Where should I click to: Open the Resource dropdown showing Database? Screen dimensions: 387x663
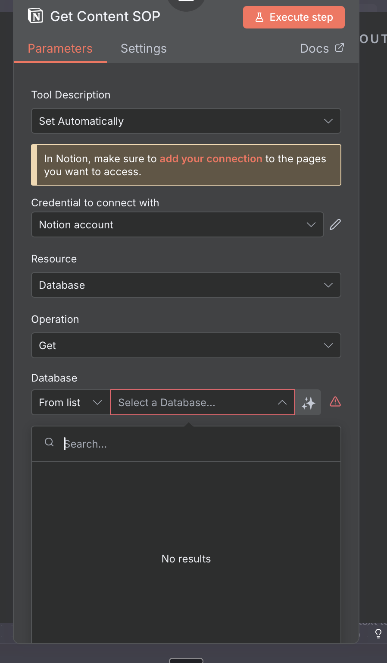tap(186, 285)
